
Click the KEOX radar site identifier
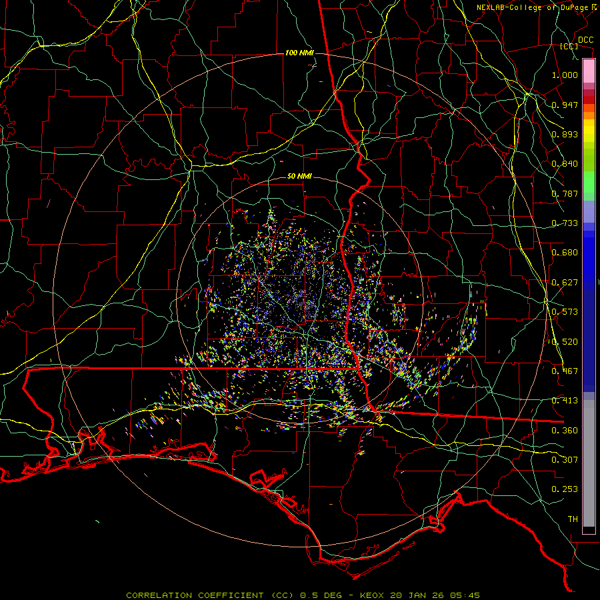[371, 595]
